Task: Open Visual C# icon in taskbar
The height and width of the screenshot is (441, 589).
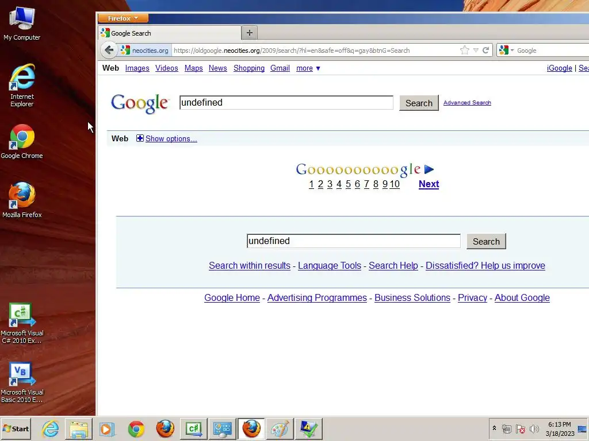Action: click(194, 428)
